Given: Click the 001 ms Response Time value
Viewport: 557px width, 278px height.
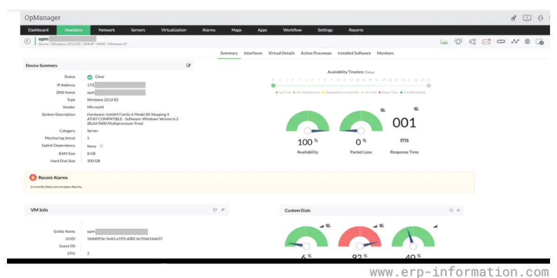Looking at the screenshot, I should pos(404,123).
